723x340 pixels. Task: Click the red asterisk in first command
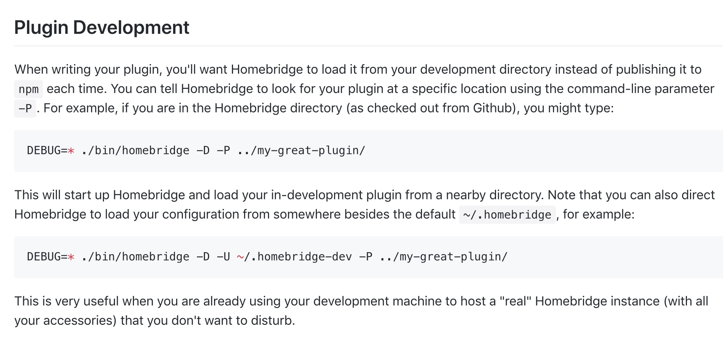tap(71, 151)
